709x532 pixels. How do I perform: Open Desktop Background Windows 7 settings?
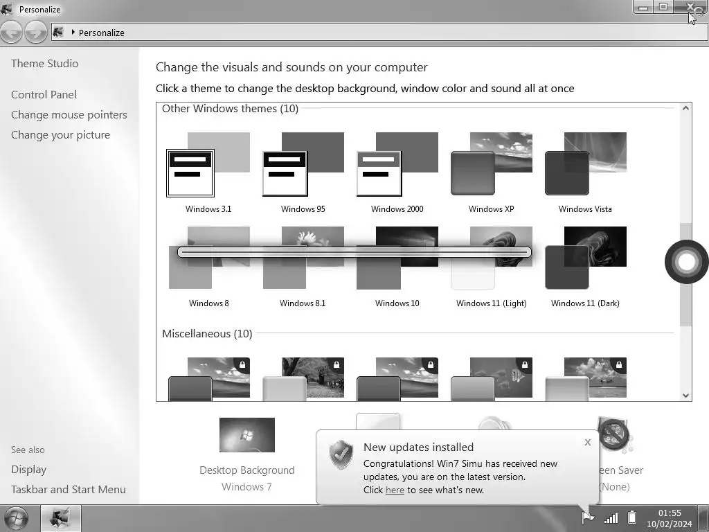click(247, 454)
